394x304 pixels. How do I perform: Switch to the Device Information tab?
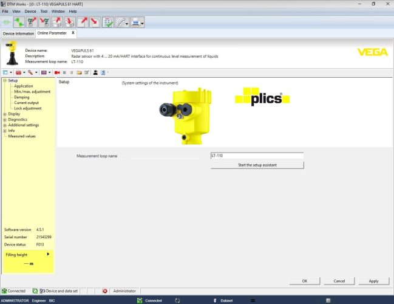click(x=18, y=33)
